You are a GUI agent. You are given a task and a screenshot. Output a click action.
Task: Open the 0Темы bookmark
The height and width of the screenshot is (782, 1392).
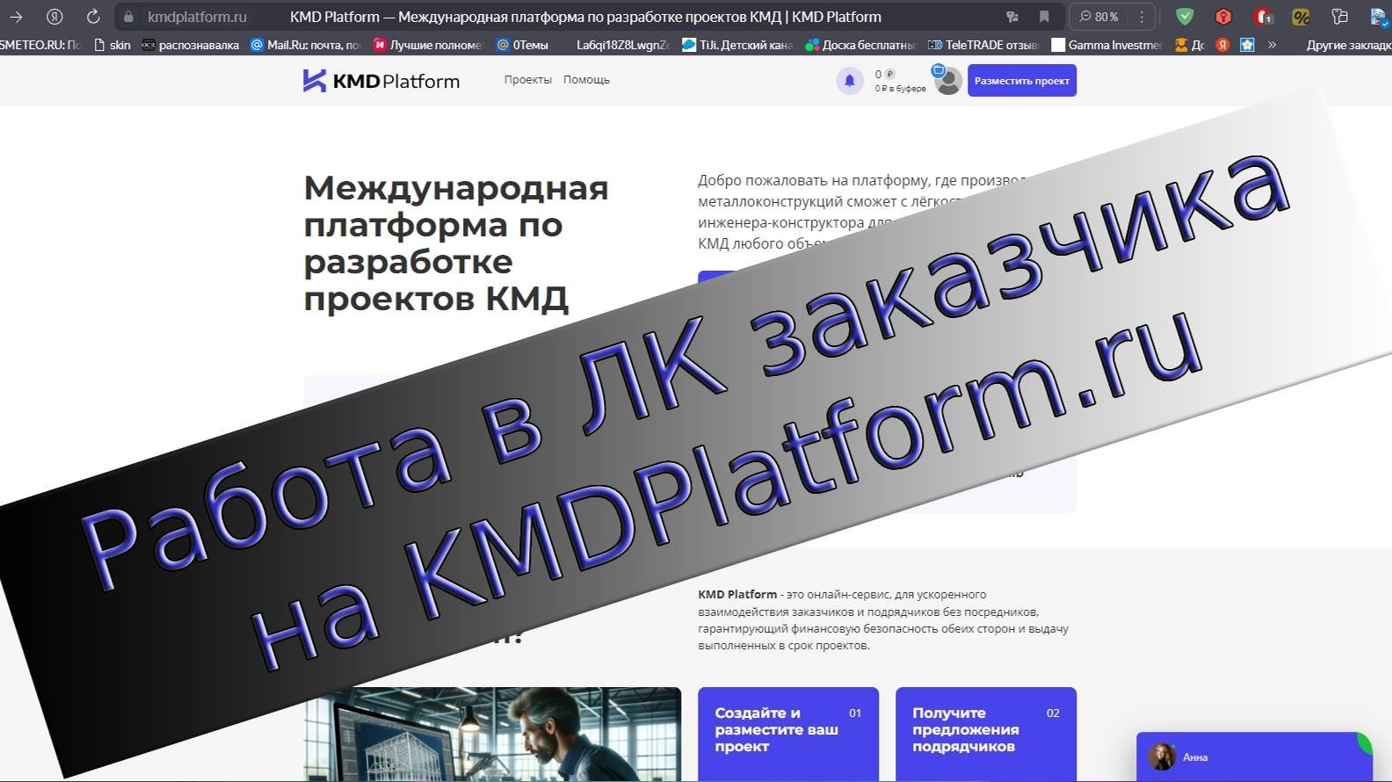pos(523,45)
